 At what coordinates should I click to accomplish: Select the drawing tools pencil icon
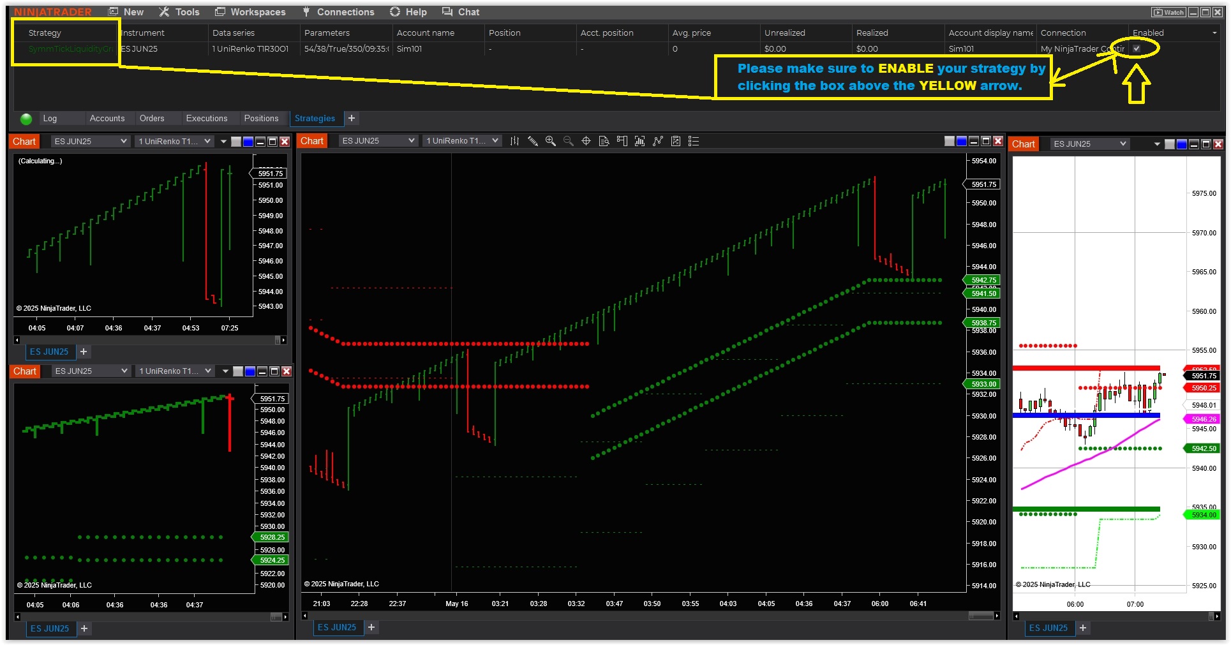click(532, 141)
